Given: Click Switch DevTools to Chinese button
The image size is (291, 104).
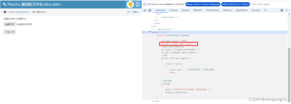Looking at the screenshot, I should point(236,4).
